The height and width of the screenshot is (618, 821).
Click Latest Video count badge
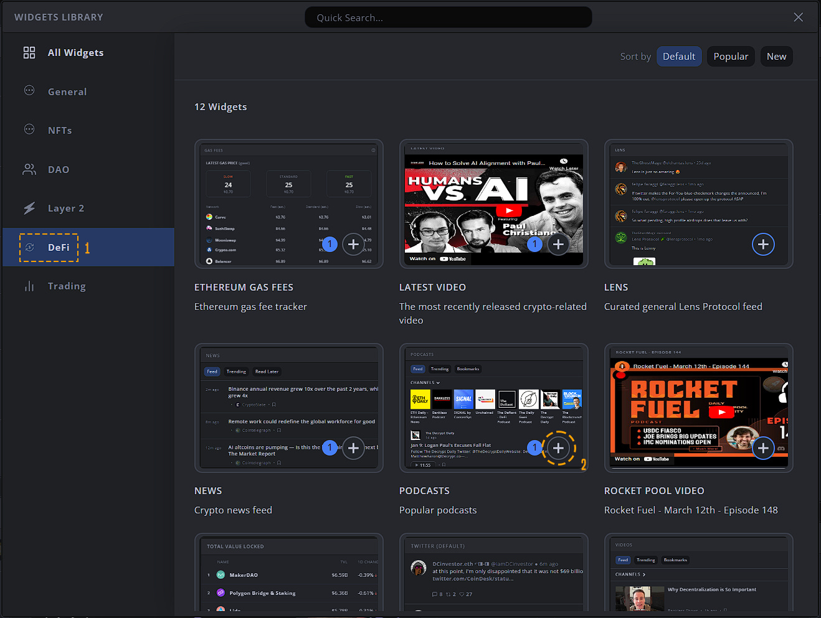pos(534,245)
